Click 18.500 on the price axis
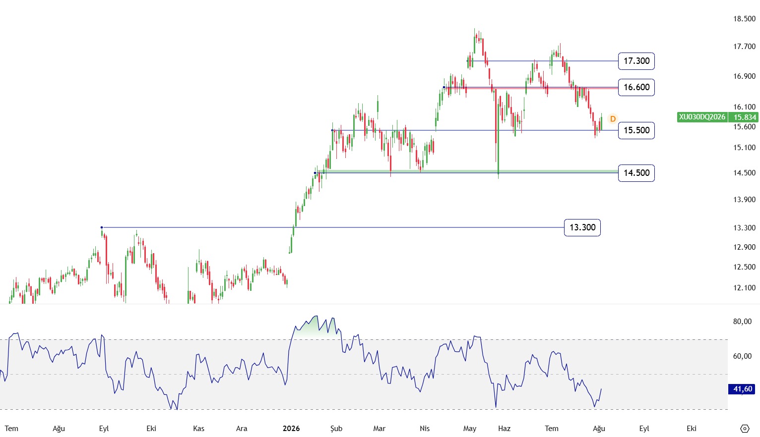The image size is (760, 437). [744, 19]
